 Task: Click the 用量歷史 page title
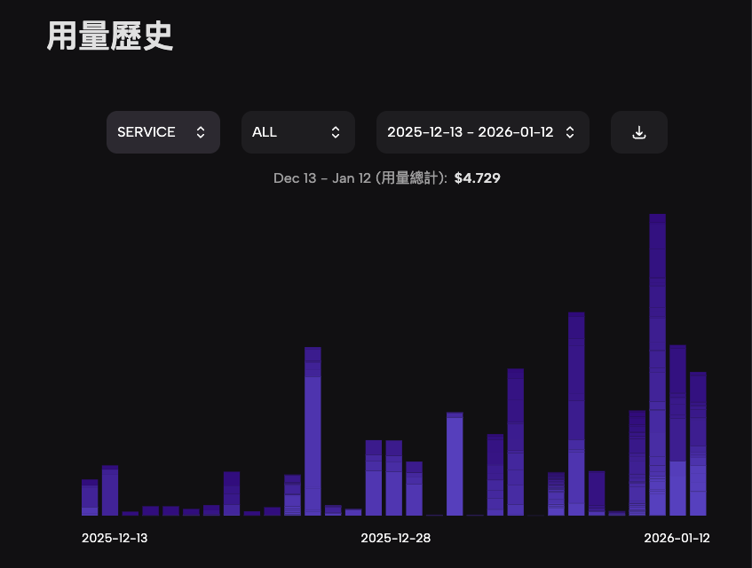coord(110,36)
